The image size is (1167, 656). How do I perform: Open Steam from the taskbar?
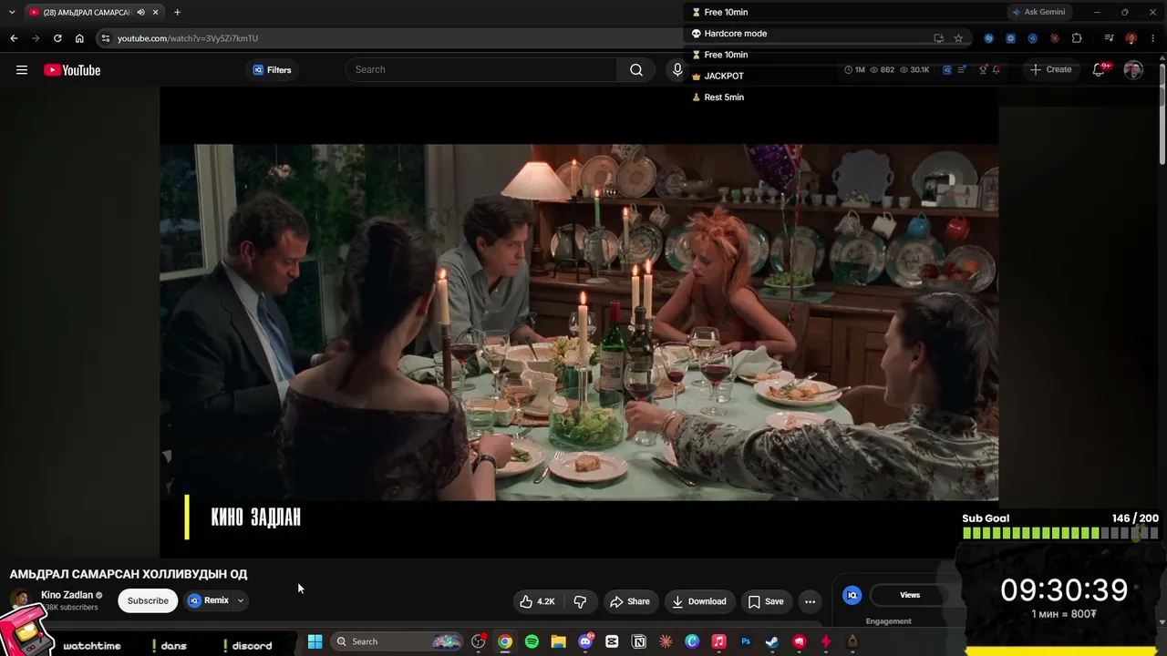pyautogui.click(x=772, y=641)
